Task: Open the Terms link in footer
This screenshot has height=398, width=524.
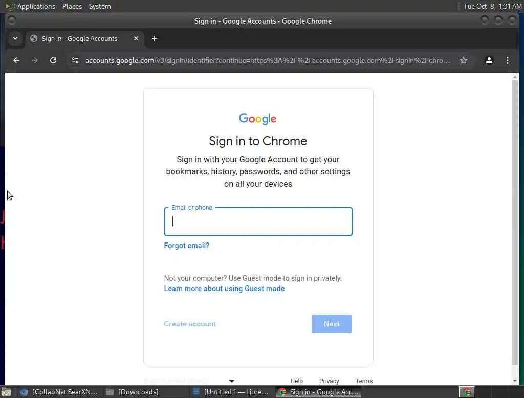Action: click(364, 381)
